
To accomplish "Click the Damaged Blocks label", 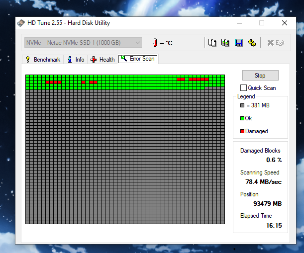I will [260, 151].
